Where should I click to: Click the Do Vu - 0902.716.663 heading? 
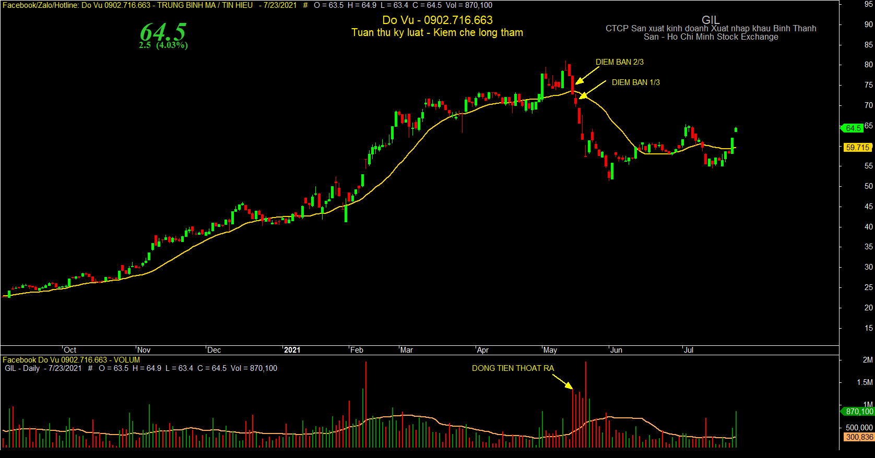tap(437, 20)
